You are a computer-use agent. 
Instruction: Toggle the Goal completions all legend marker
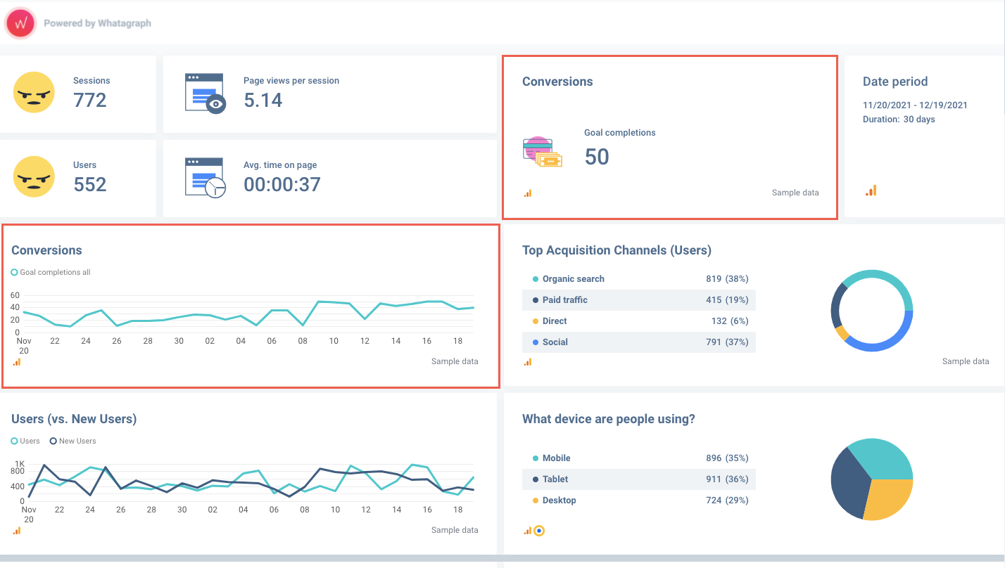tap(14, 272)
